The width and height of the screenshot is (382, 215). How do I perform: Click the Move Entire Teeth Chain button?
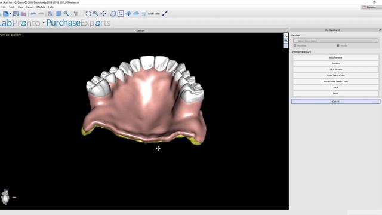[x=335, y=81]
